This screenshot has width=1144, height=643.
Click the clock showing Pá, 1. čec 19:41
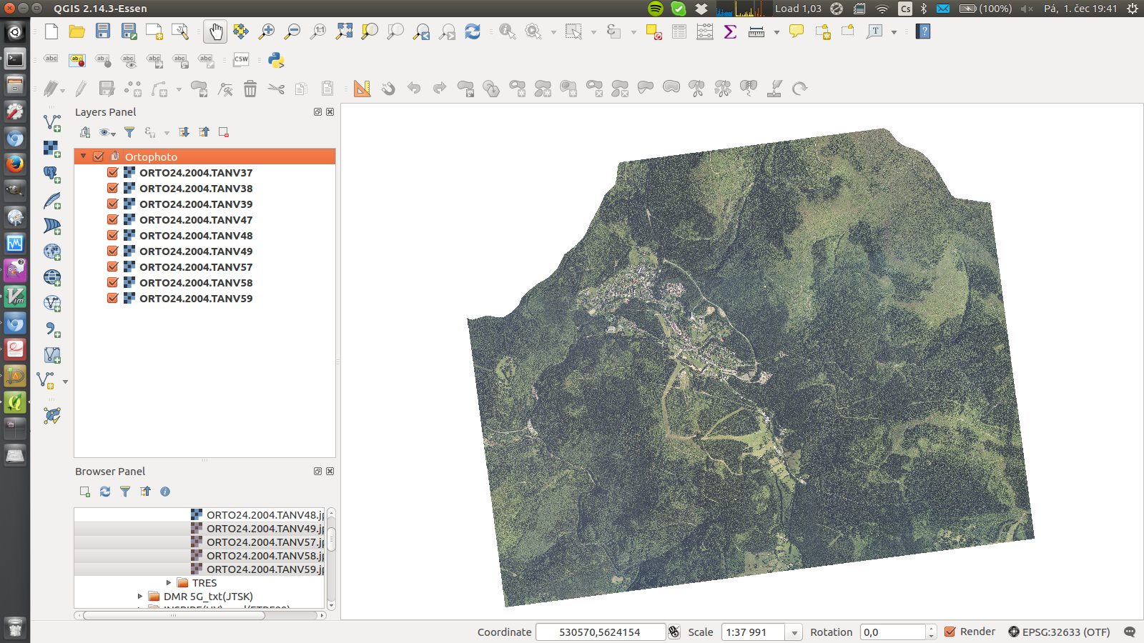pyautogui.click(x=1080, y=9)
